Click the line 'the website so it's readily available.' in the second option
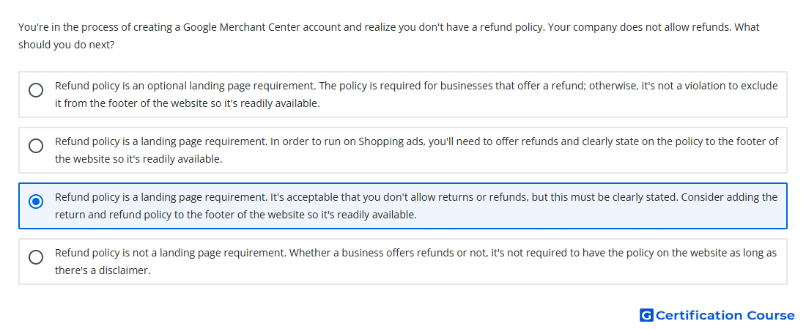 (138, 159)
